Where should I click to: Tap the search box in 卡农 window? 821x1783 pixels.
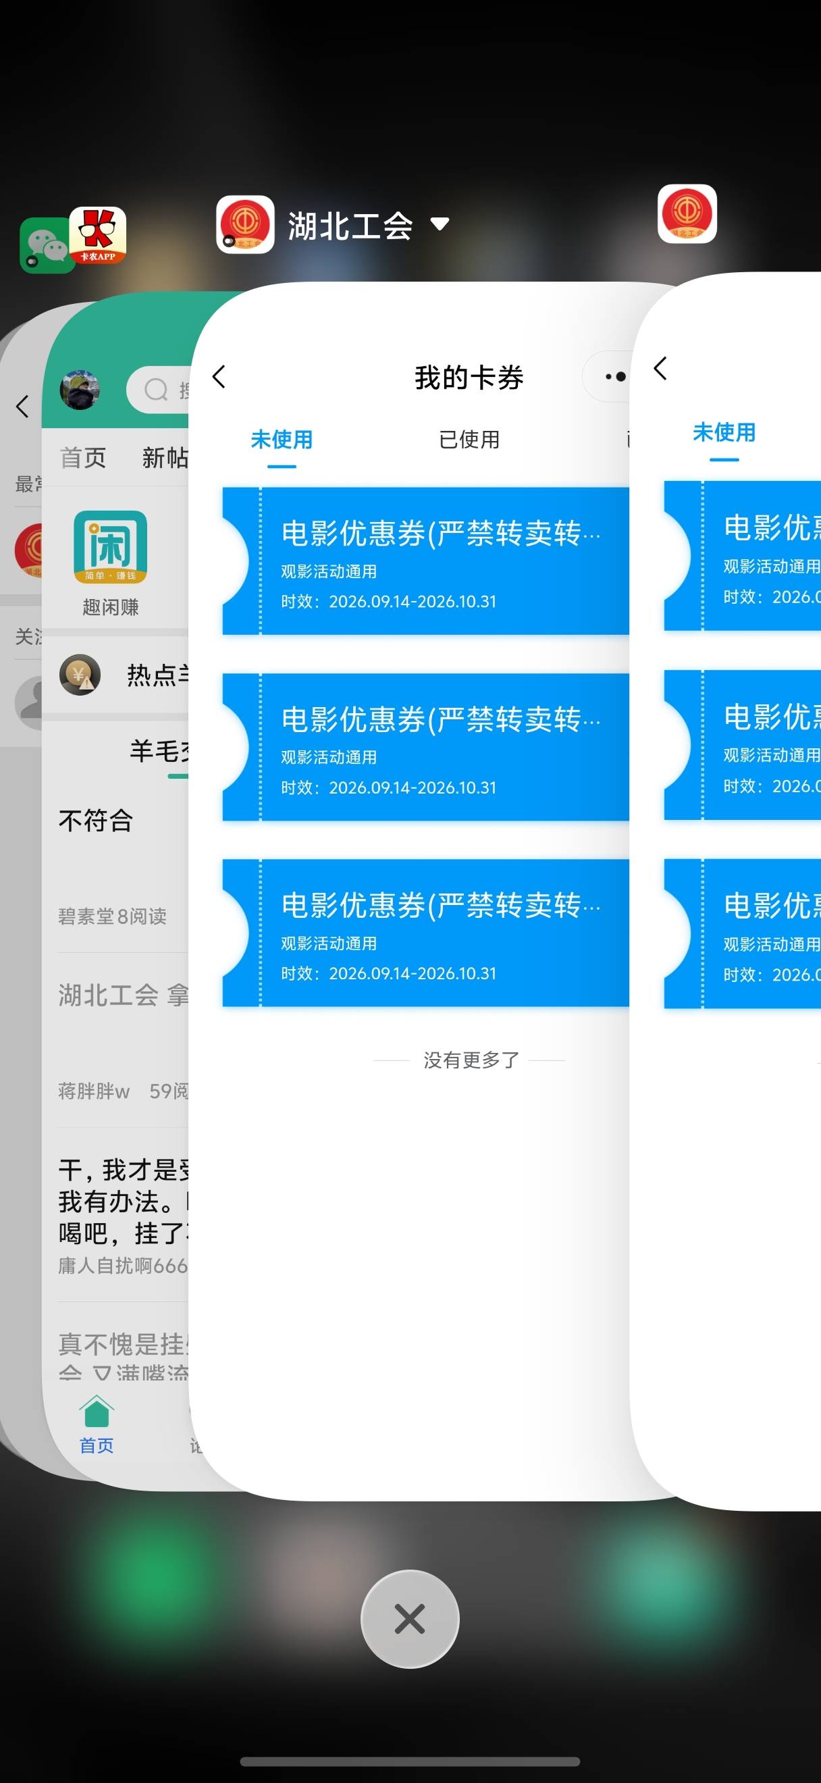pyautogui.click(x=158, y=390)
